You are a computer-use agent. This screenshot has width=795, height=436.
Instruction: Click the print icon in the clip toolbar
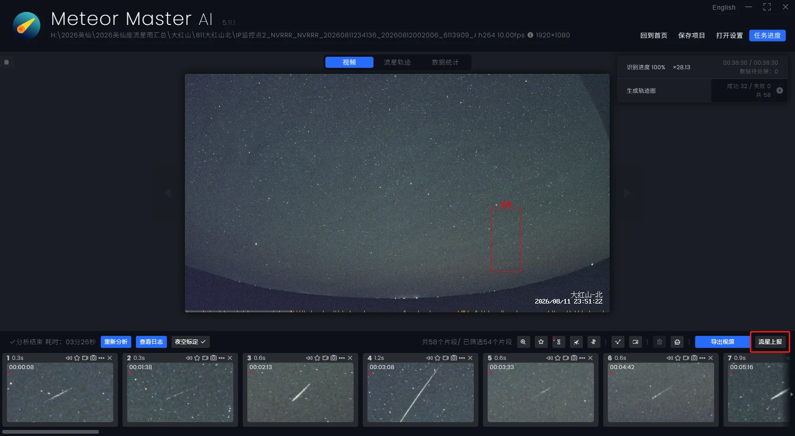677,342
